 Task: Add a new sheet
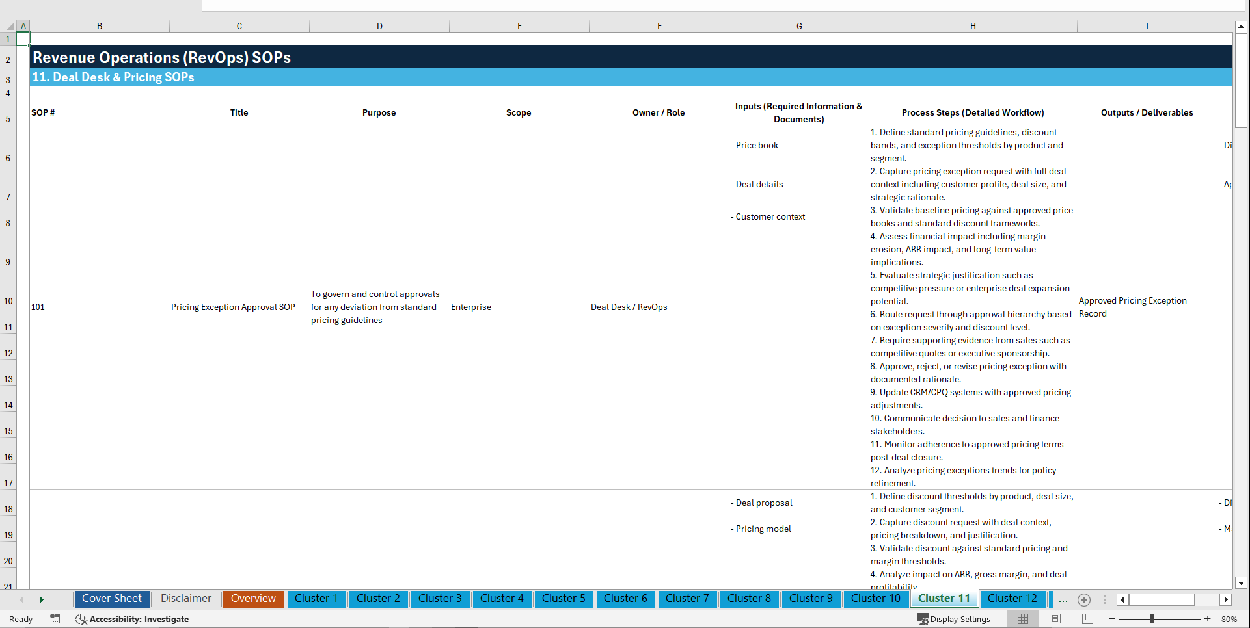[1084, 599]
